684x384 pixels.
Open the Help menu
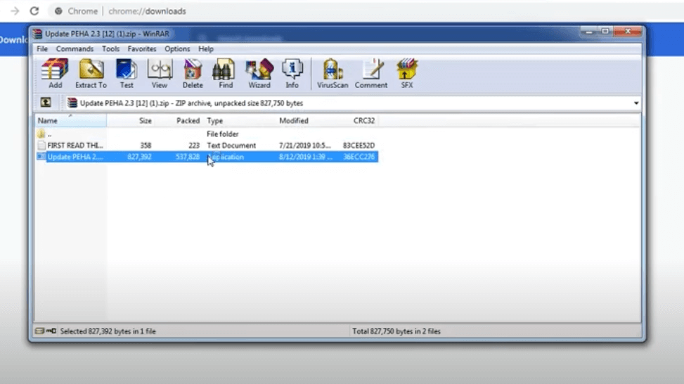[206, 49]
